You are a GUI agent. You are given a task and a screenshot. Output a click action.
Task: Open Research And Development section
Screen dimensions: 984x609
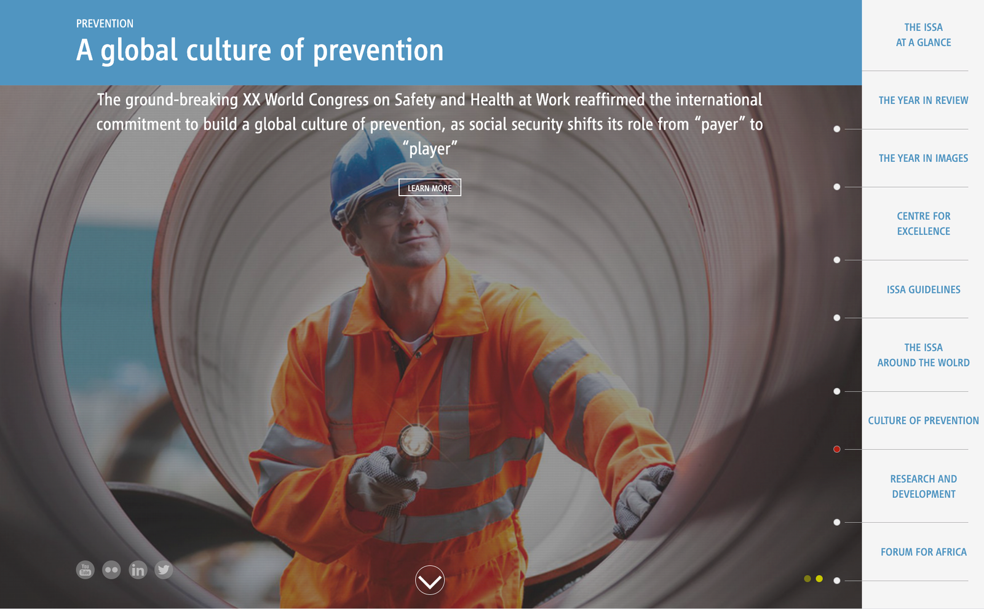923,486
